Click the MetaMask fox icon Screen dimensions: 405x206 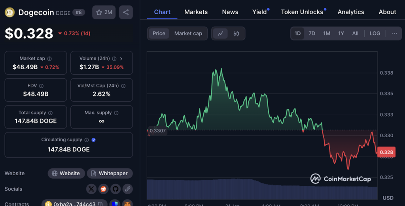(x=127, y=204)
